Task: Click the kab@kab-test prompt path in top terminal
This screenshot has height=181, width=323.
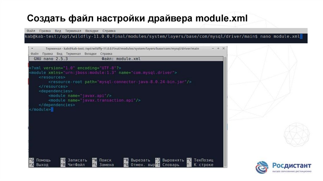Action: pyautogui.click(x=141, y=37)
